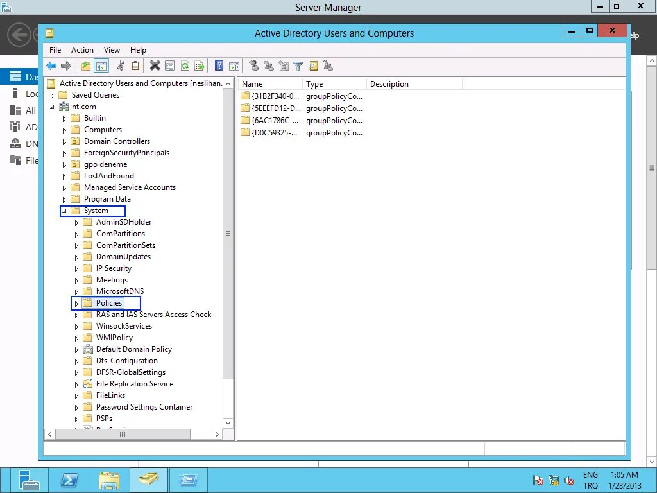
Task: Toggle the Show/Hide Console Tree button
Action: click(101, 66)
